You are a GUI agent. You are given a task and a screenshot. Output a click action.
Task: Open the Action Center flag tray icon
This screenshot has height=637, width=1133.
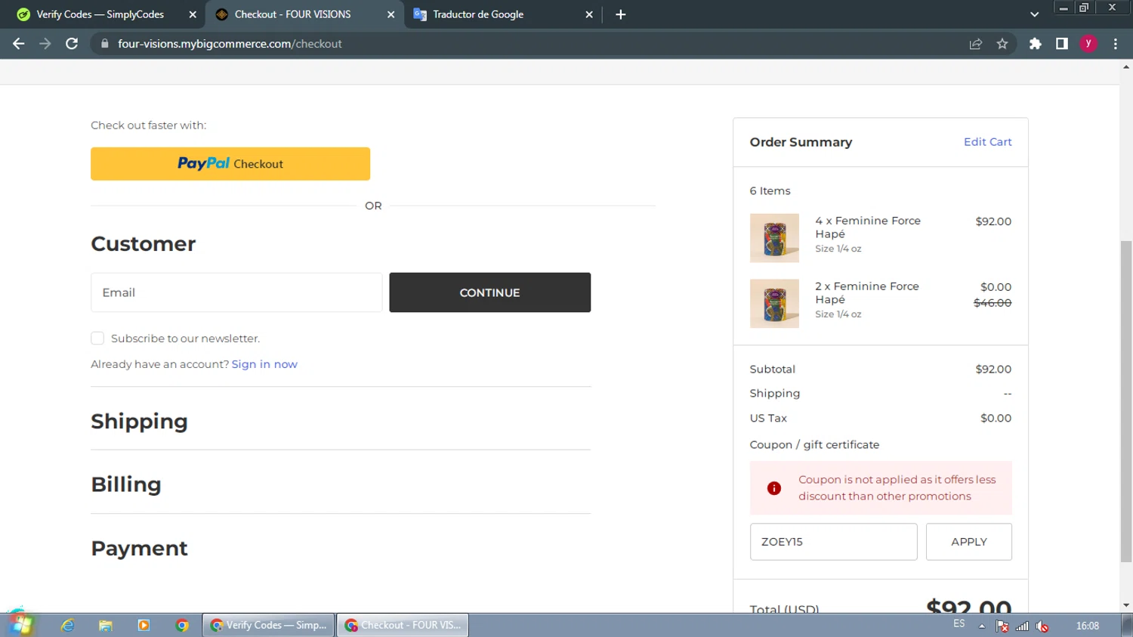coord(1002,626)
